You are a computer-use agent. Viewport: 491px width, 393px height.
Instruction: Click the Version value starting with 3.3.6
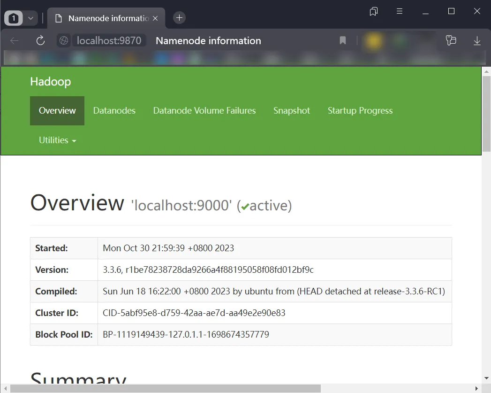(208, 270)
